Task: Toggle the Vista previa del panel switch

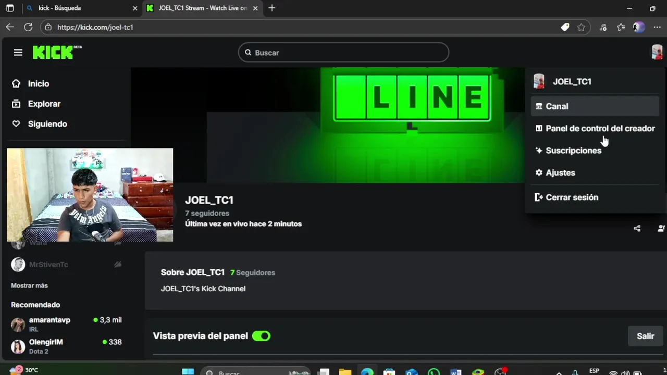Action: (x=261, y=336)
